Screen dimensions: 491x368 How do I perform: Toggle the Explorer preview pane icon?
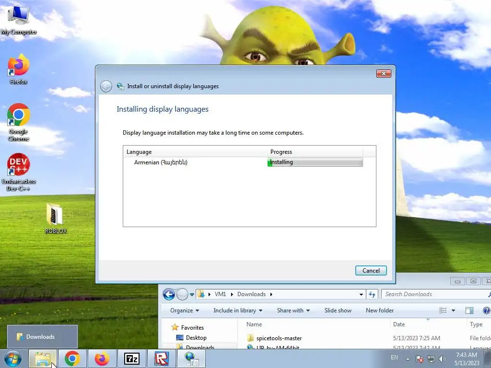pos(469,310)
